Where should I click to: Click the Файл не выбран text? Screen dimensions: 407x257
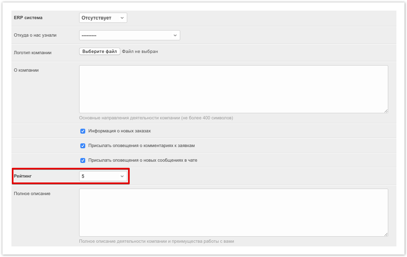[140, 51]
